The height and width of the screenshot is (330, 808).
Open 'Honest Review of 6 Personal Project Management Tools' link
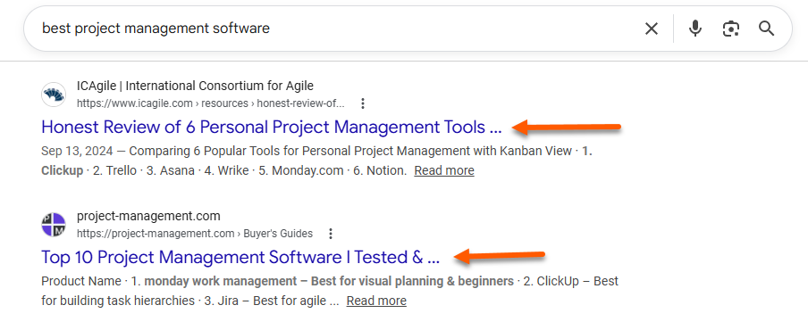pyautogui.click(x=272, y=127)
